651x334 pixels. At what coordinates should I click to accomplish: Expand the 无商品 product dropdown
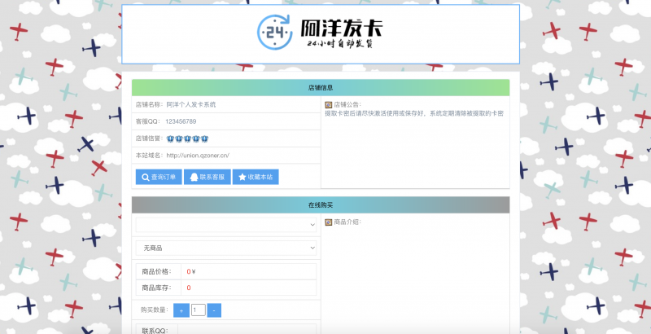[226, 248]
